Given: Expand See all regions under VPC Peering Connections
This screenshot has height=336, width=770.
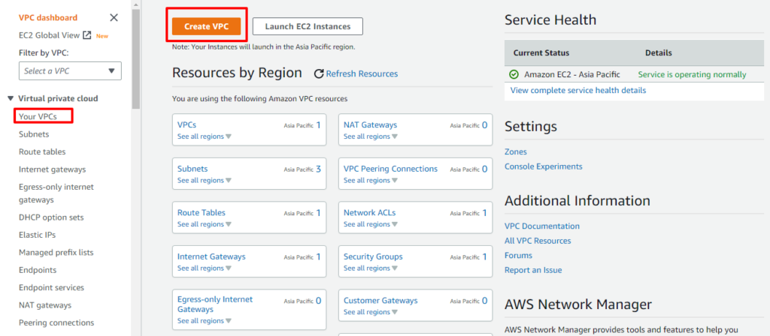Looking at the screenshot, I should point(371,180).
